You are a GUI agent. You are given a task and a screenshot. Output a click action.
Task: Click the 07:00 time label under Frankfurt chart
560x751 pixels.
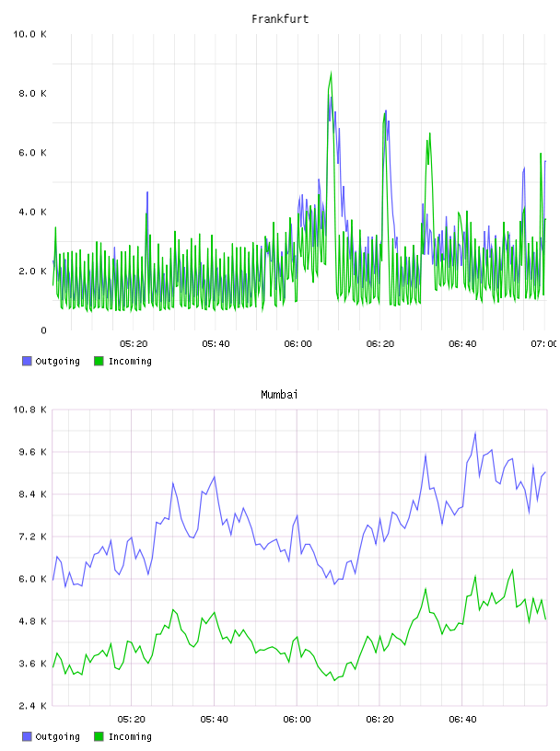click(543, 344)
